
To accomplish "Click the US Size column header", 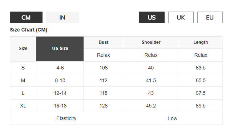I will [60, 48].
